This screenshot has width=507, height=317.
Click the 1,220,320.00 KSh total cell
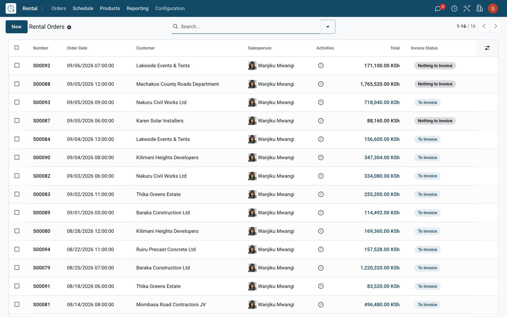[380, 268]
